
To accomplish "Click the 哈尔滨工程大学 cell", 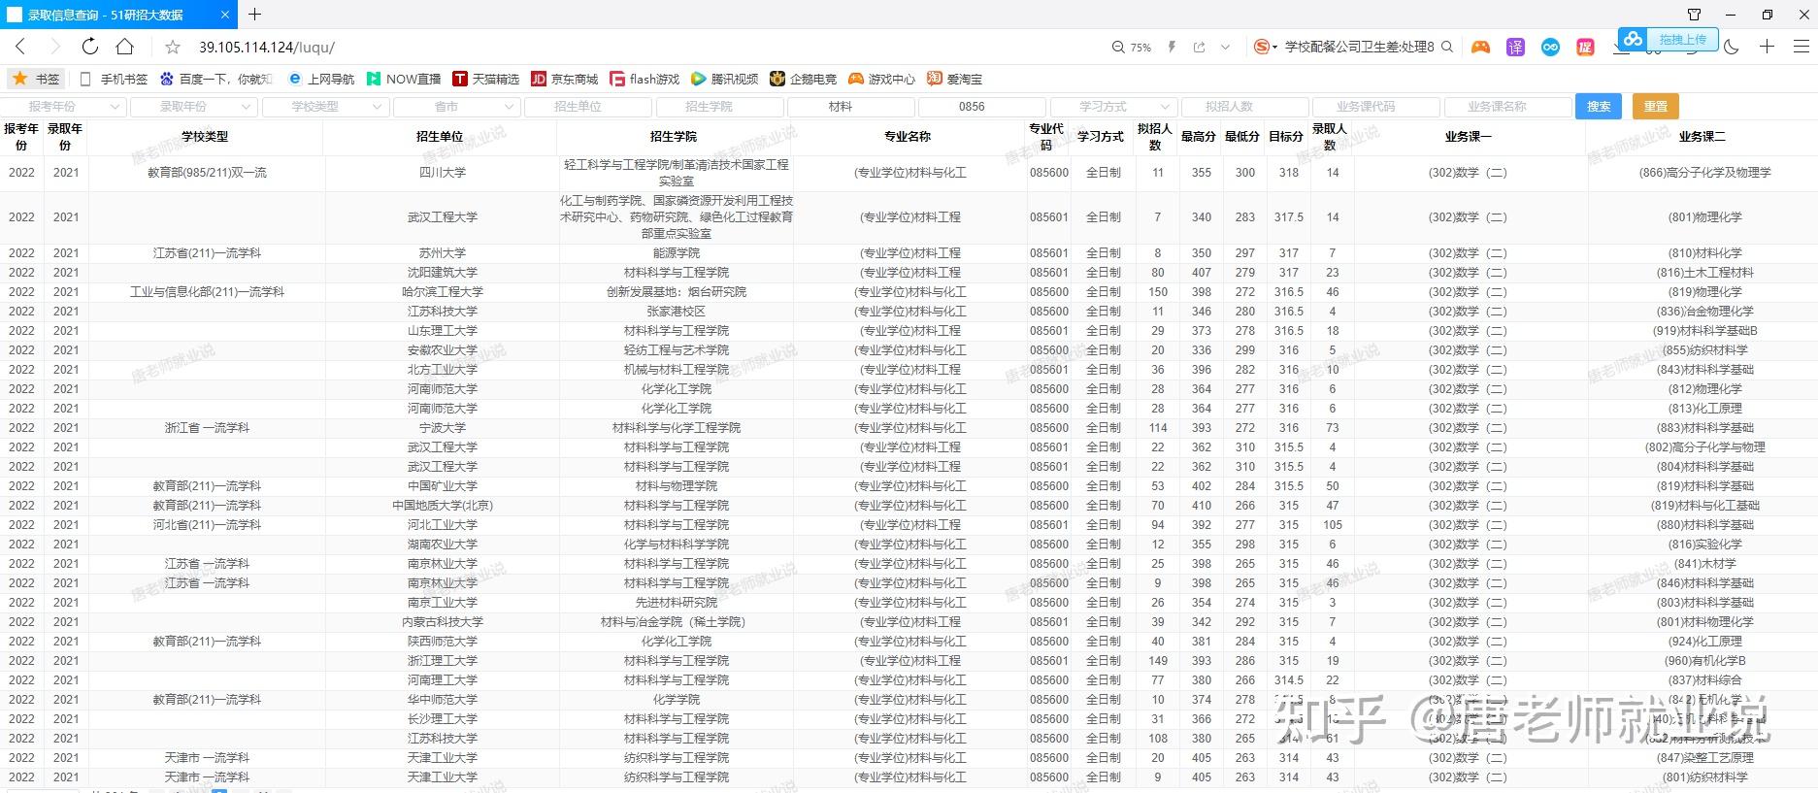I will click(x=443, y=292).
